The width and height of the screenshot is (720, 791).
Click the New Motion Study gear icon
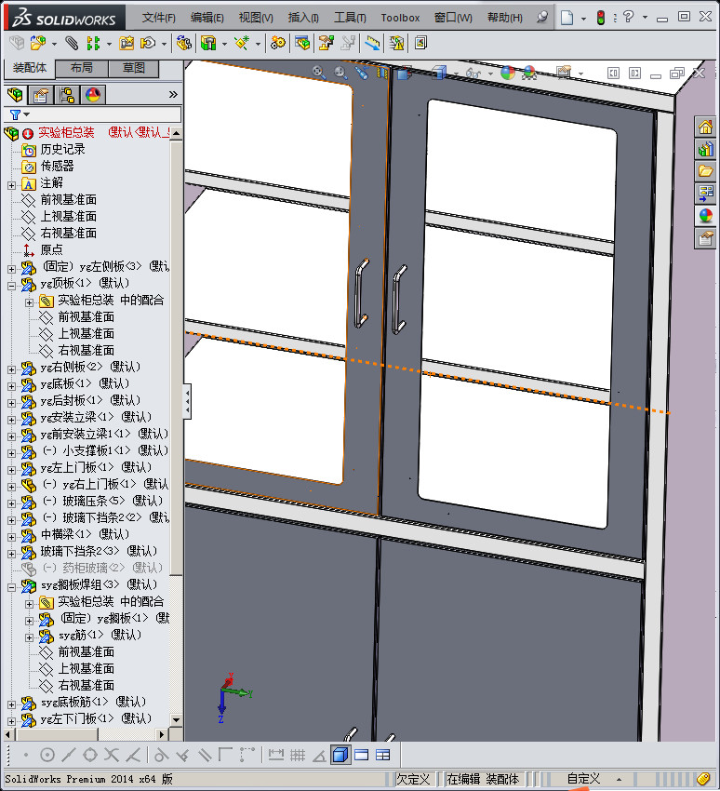277,43
